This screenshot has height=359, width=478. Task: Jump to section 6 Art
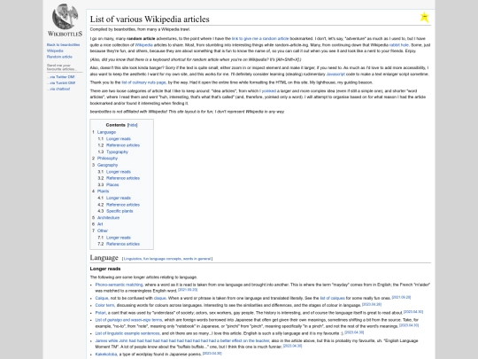[x=100, y=224]
